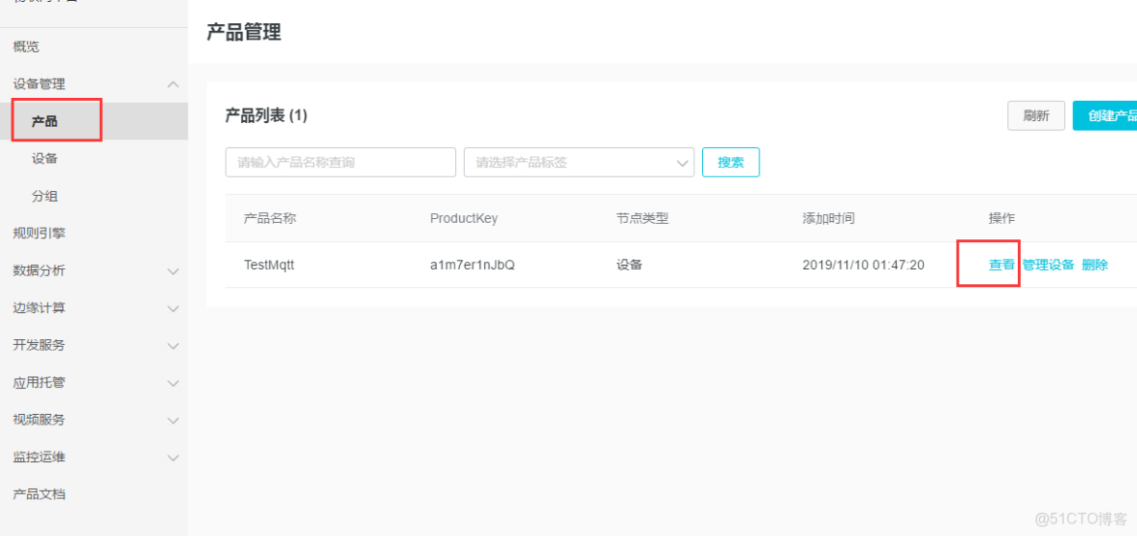The height and width of the screenshot is (536, 1137).
Task: Click the 查看 link for TestMqtt
Action: (1003, 265)
